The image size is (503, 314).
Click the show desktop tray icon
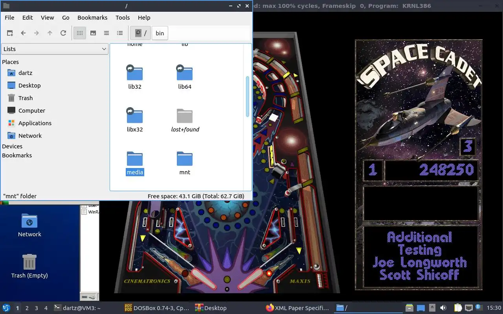point(420,308)
